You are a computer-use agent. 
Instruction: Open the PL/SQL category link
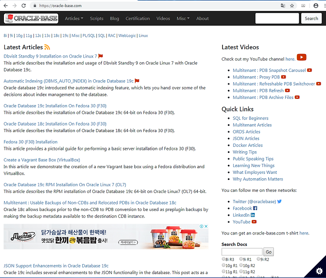(x=89, y=36)
